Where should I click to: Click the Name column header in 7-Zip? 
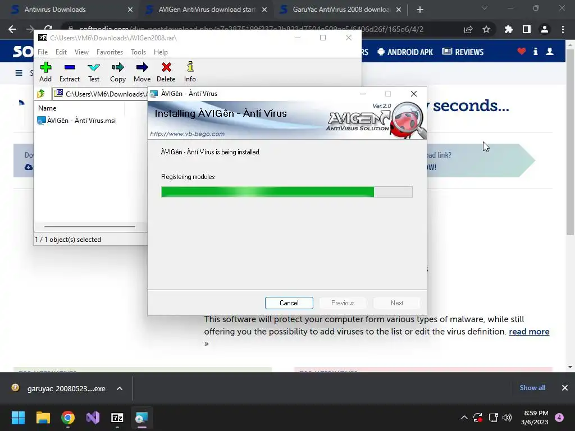[x=47, y=108]
